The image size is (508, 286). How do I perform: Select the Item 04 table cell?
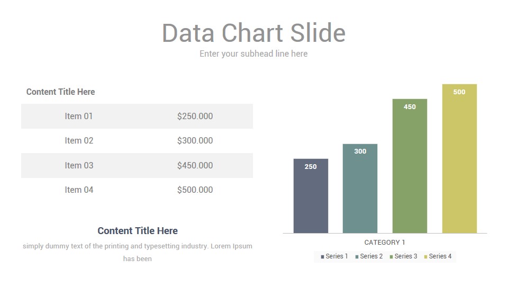(x=79, y=190)
